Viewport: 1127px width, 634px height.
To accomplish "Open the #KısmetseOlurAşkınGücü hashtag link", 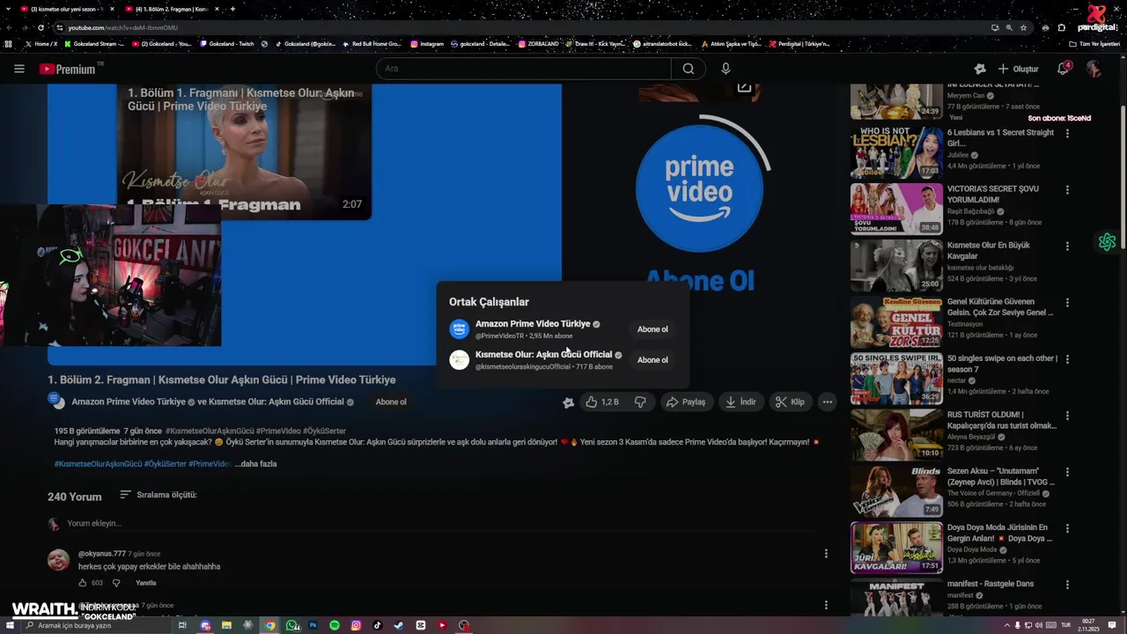I will click(98, 464).
